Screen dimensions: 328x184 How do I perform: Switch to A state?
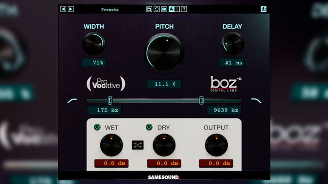(171, 9)
